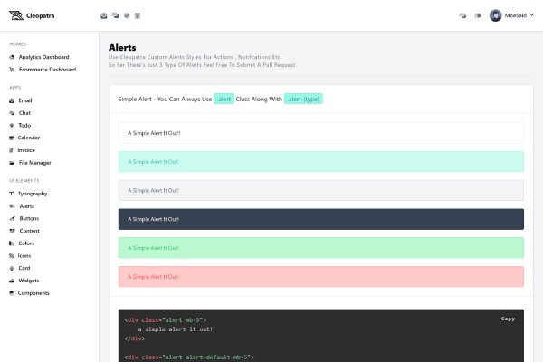Image resolution: width=543 pixels, height=362 pixels.
Task: Click the Colors sidebar icon
Action: [x=12, y=243]
